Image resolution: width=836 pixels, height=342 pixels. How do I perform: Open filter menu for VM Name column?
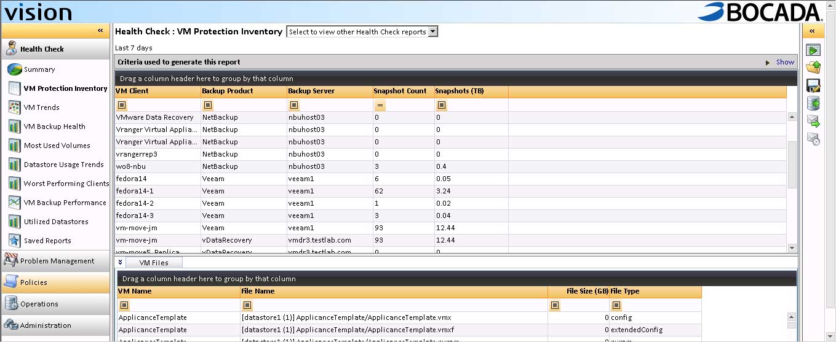click(x=124, y=305)
